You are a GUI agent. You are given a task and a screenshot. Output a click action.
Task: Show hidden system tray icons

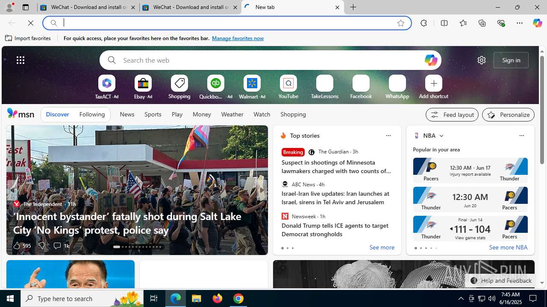tap(461, 298)
